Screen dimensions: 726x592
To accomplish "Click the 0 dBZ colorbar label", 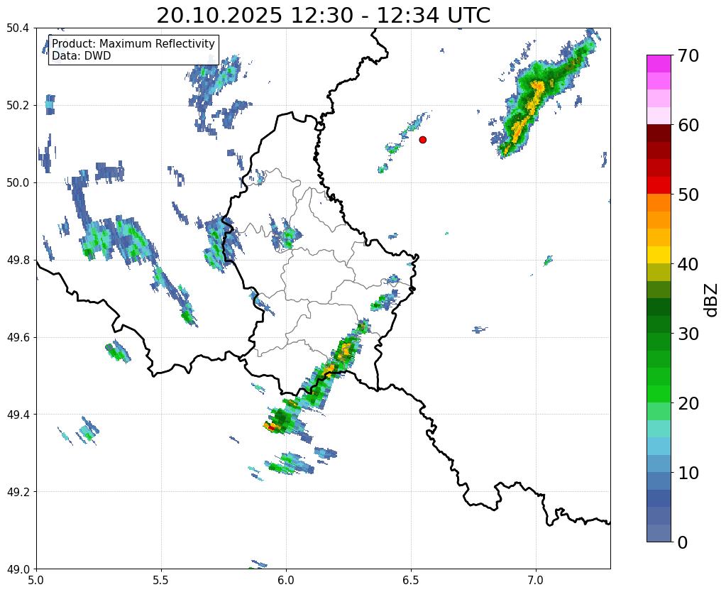I will [683, 542].
